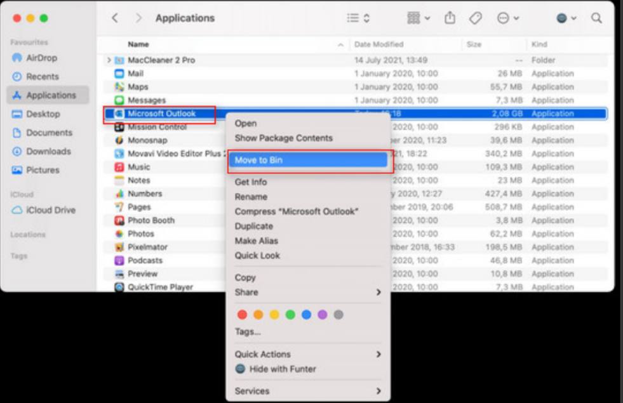
Task: Apply the red tag color
Action: [x=242, y=315]
